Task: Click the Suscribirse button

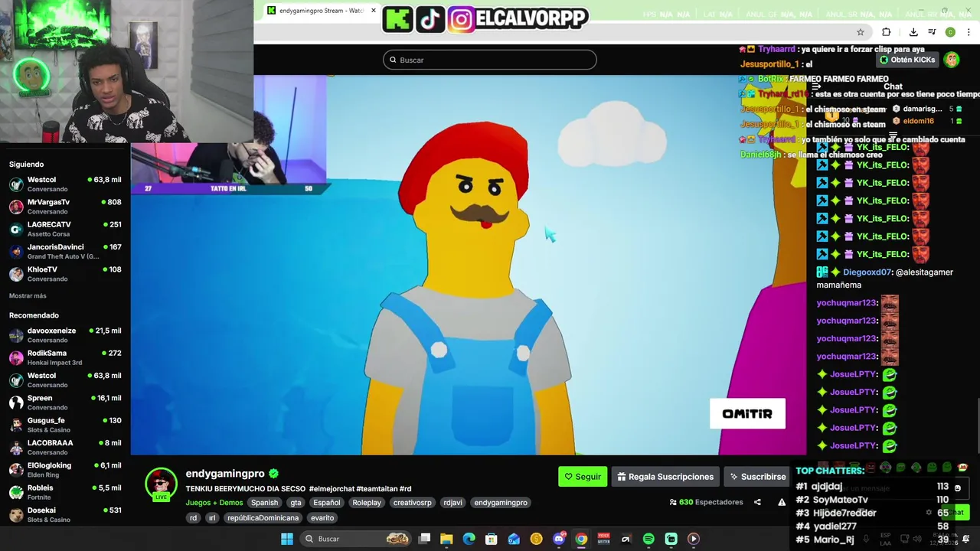Action: 757,477
